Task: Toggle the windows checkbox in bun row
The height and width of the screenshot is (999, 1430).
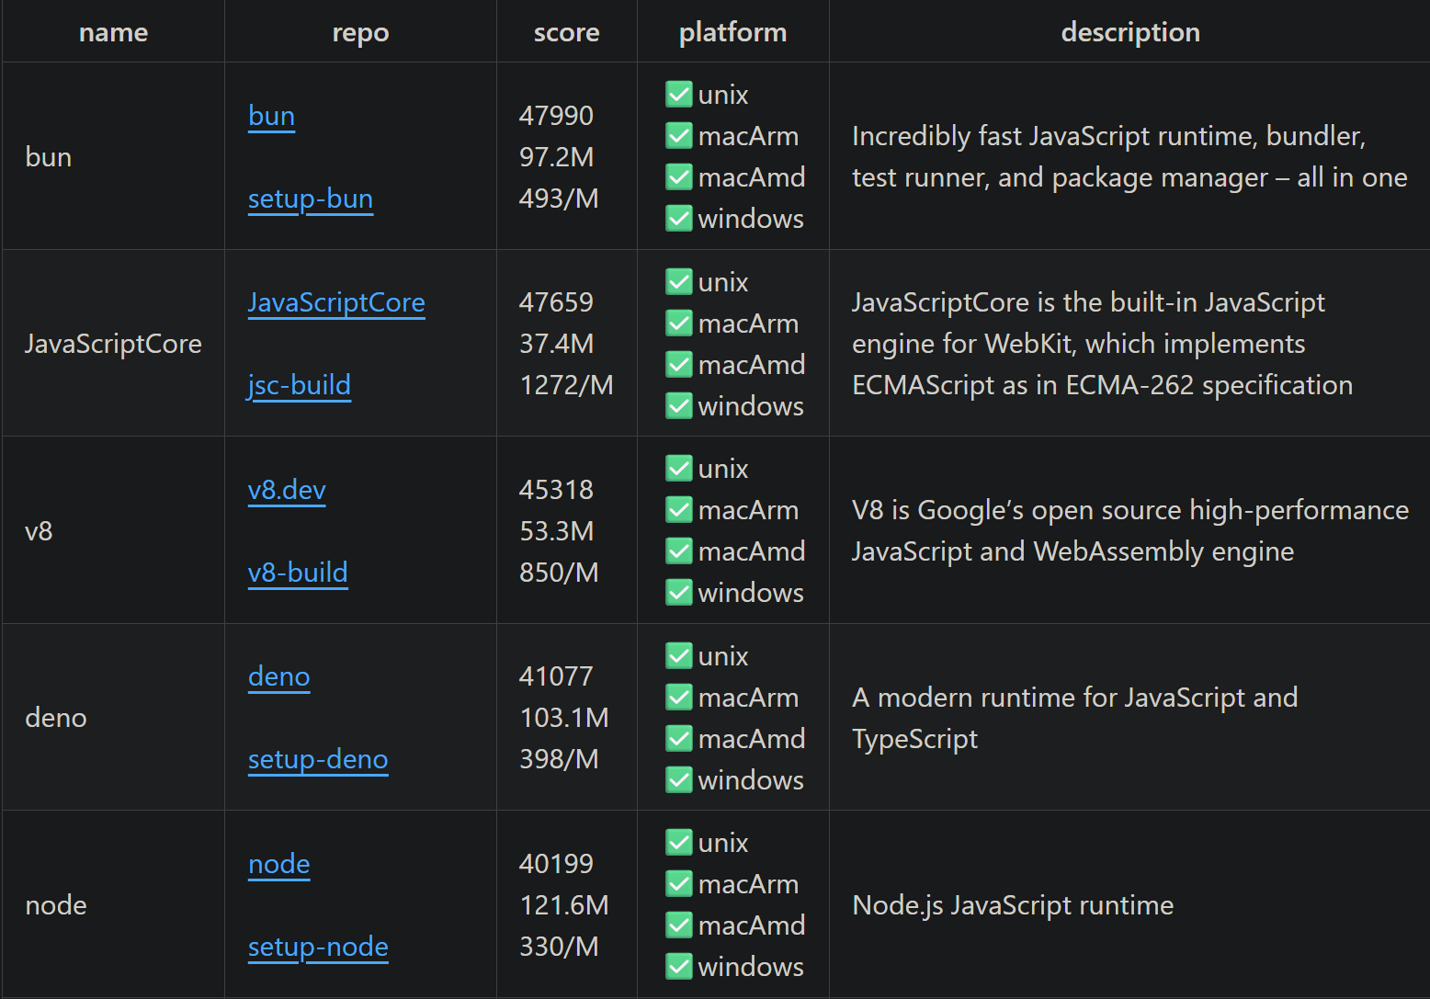Action: pyautogui.click(x=679, y=218)
